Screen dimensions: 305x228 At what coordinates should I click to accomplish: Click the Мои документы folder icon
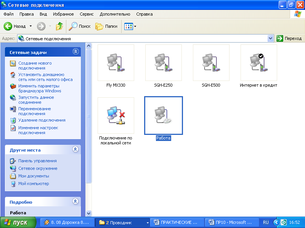click(13, 176)
